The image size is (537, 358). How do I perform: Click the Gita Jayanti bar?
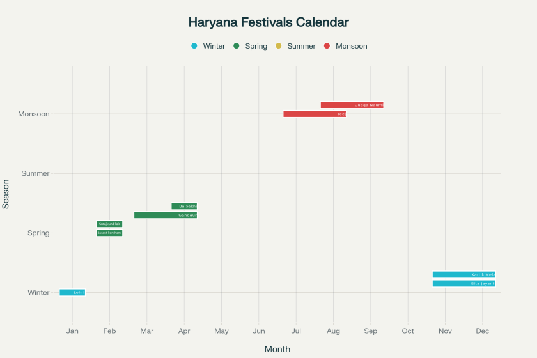(463, 283)
